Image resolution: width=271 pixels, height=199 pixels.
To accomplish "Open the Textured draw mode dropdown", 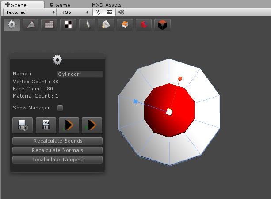I will [30, 12].
